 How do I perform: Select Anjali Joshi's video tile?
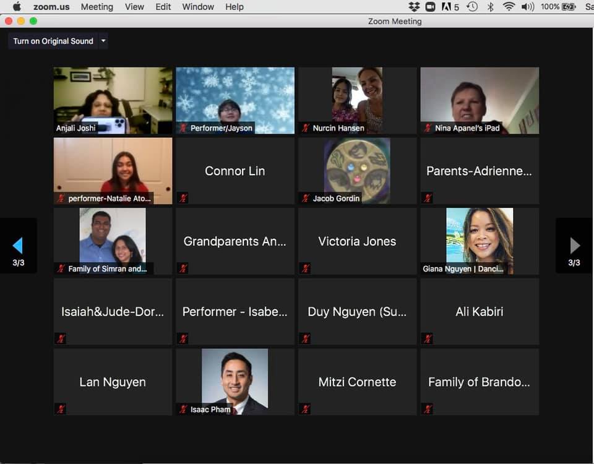pos(113,100)
